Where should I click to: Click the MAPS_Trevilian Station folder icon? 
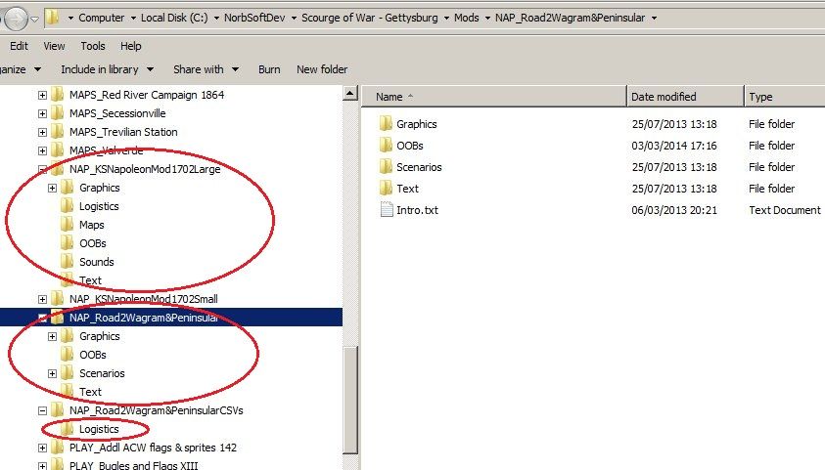click(58, 132)
